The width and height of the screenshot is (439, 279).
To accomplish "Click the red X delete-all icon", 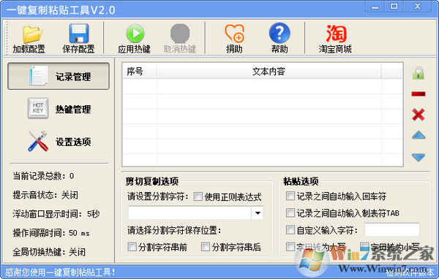I will pos(419,115).
